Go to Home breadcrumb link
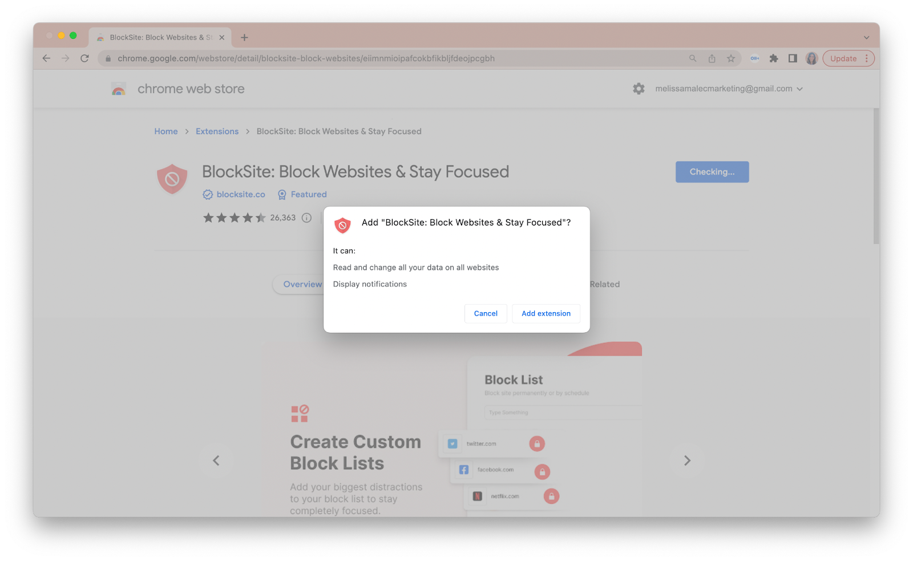Screen dimensions: 913x561 [166, 131]
